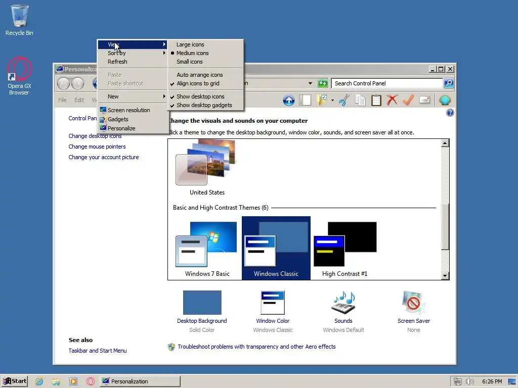Click Change your account picture link

(x=103, y=157)
